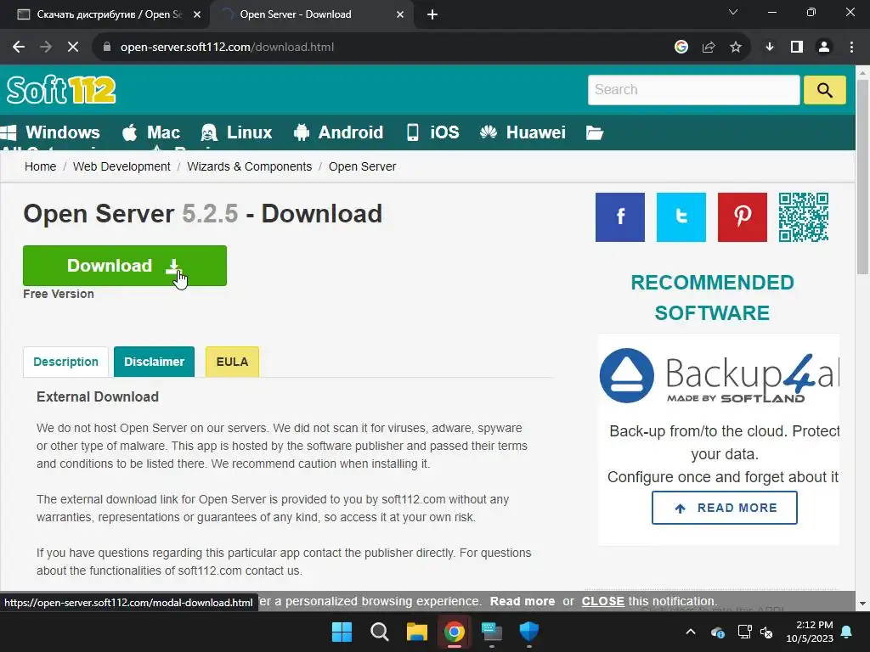This screenshot has height=652, width=870.
Task: Click the Soft112 logo
Action: click(61, 90)
